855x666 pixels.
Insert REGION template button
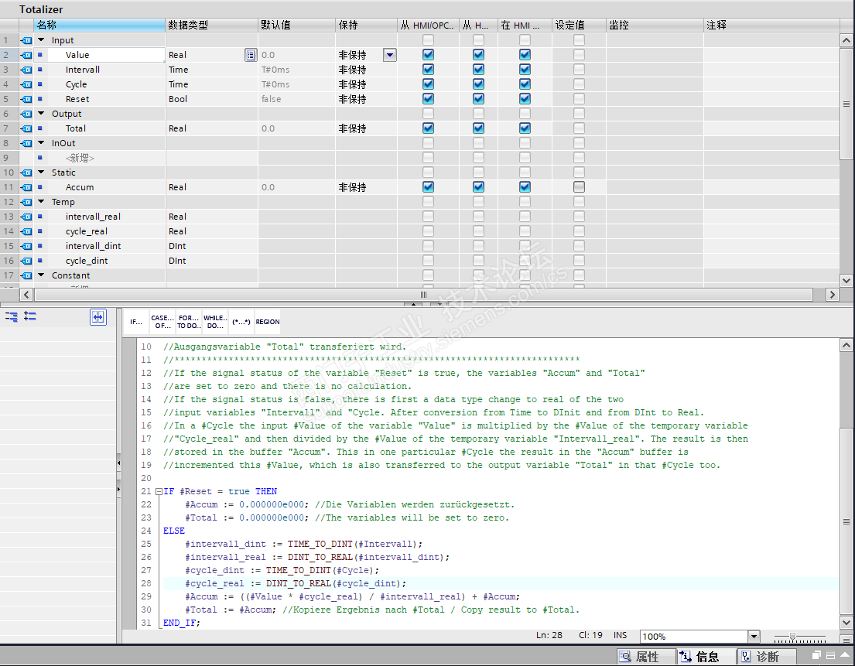tap(268, 322)
